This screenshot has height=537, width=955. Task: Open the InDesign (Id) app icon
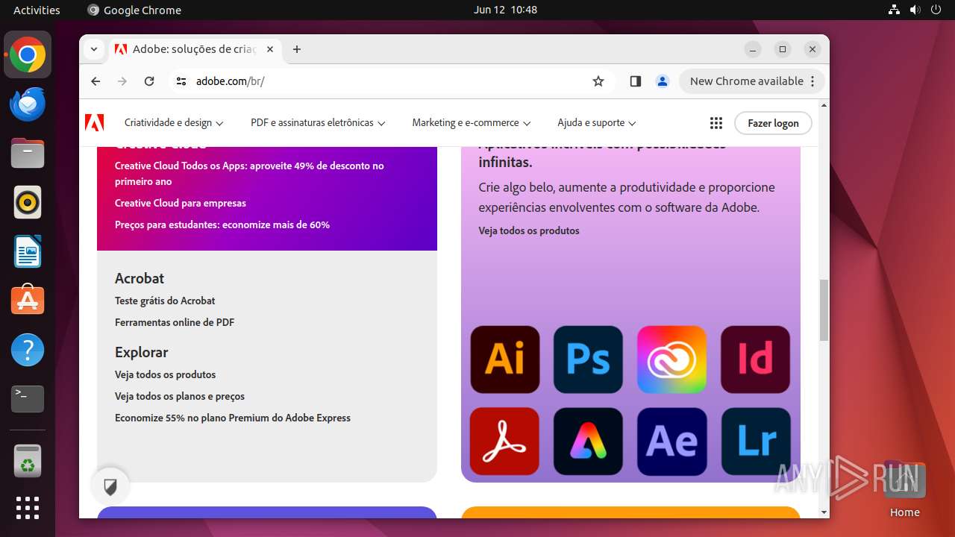755,359
